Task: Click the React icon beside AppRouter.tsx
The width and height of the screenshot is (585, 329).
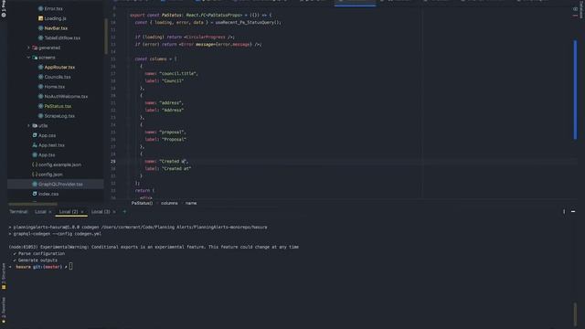Action: 40,67
